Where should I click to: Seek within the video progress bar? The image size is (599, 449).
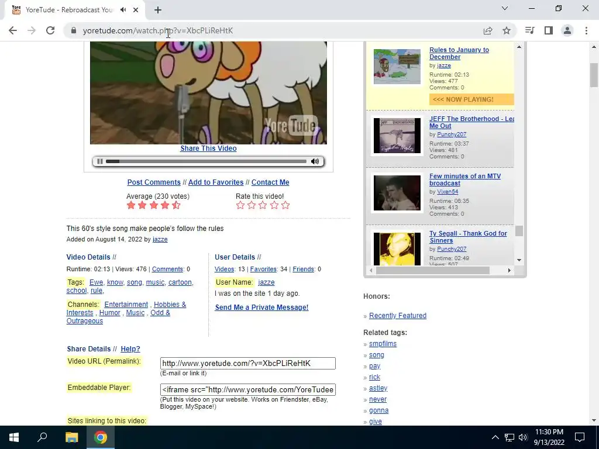click(x=206, y=161)
